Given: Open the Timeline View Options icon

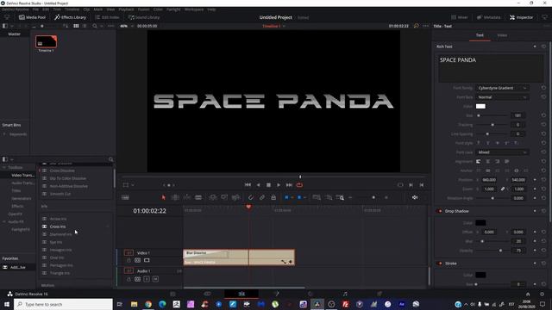Looking at the screenshot, I should click(x=125, y=197).
